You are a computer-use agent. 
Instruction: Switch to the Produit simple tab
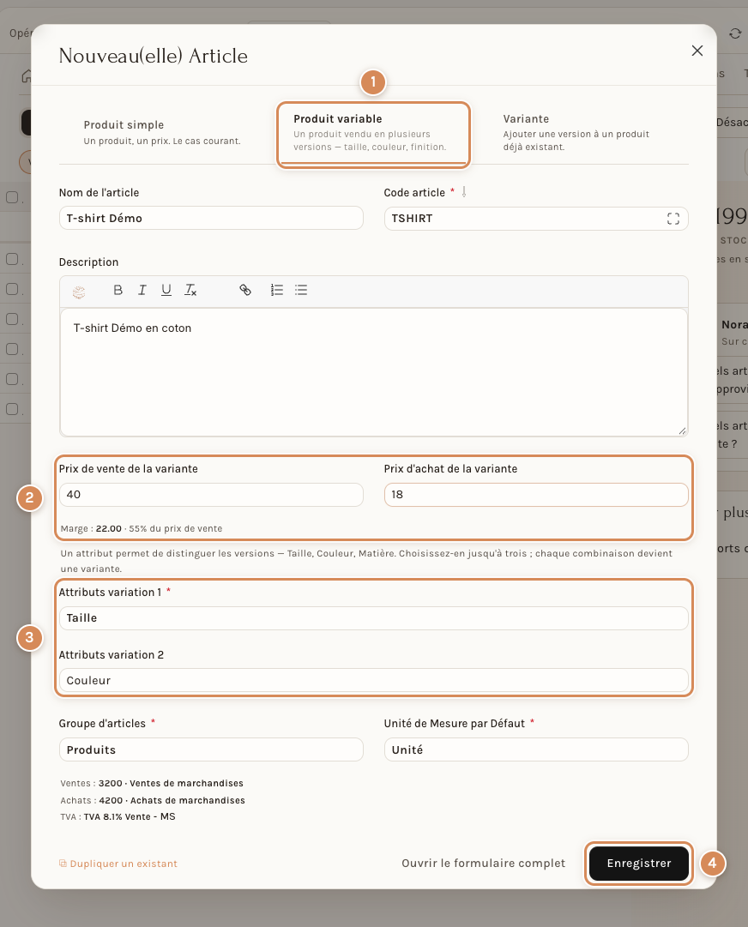[162, 132]
